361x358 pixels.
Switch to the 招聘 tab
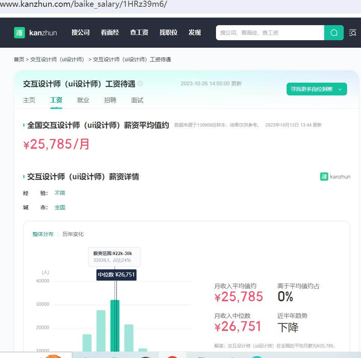coord(110,100)
